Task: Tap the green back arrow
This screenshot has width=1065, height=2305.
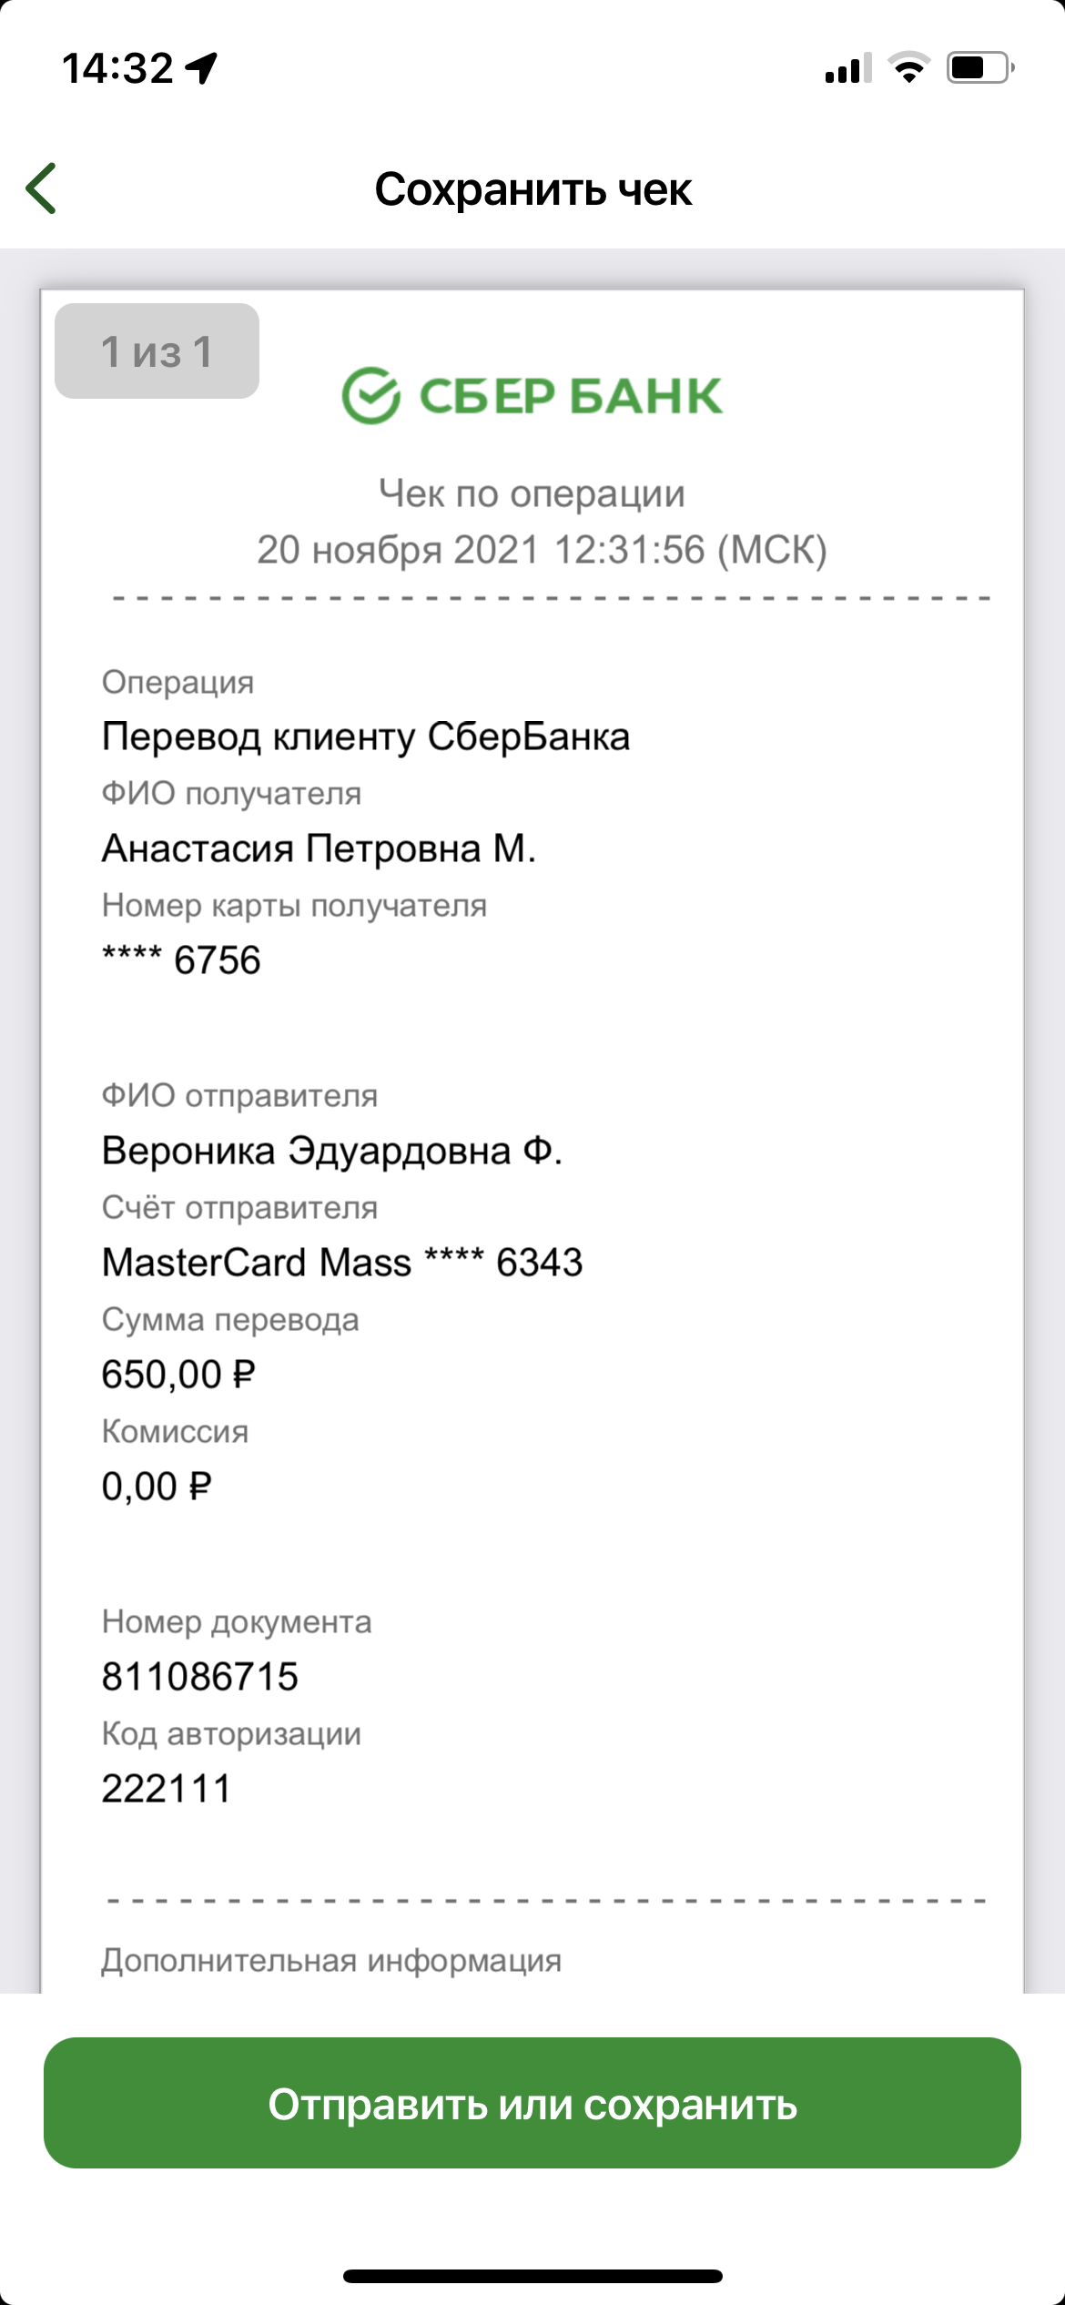Action: click(41, 188)
